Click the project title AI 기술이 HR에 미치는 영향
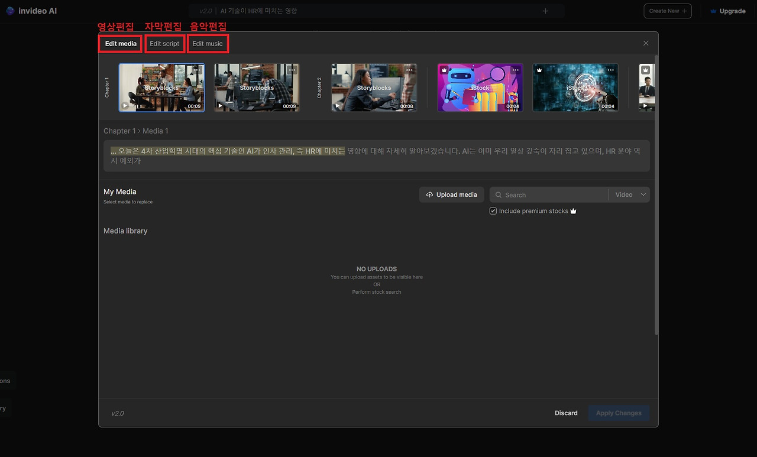The height and width of the screenshot is (457, 757). (258, 11)
